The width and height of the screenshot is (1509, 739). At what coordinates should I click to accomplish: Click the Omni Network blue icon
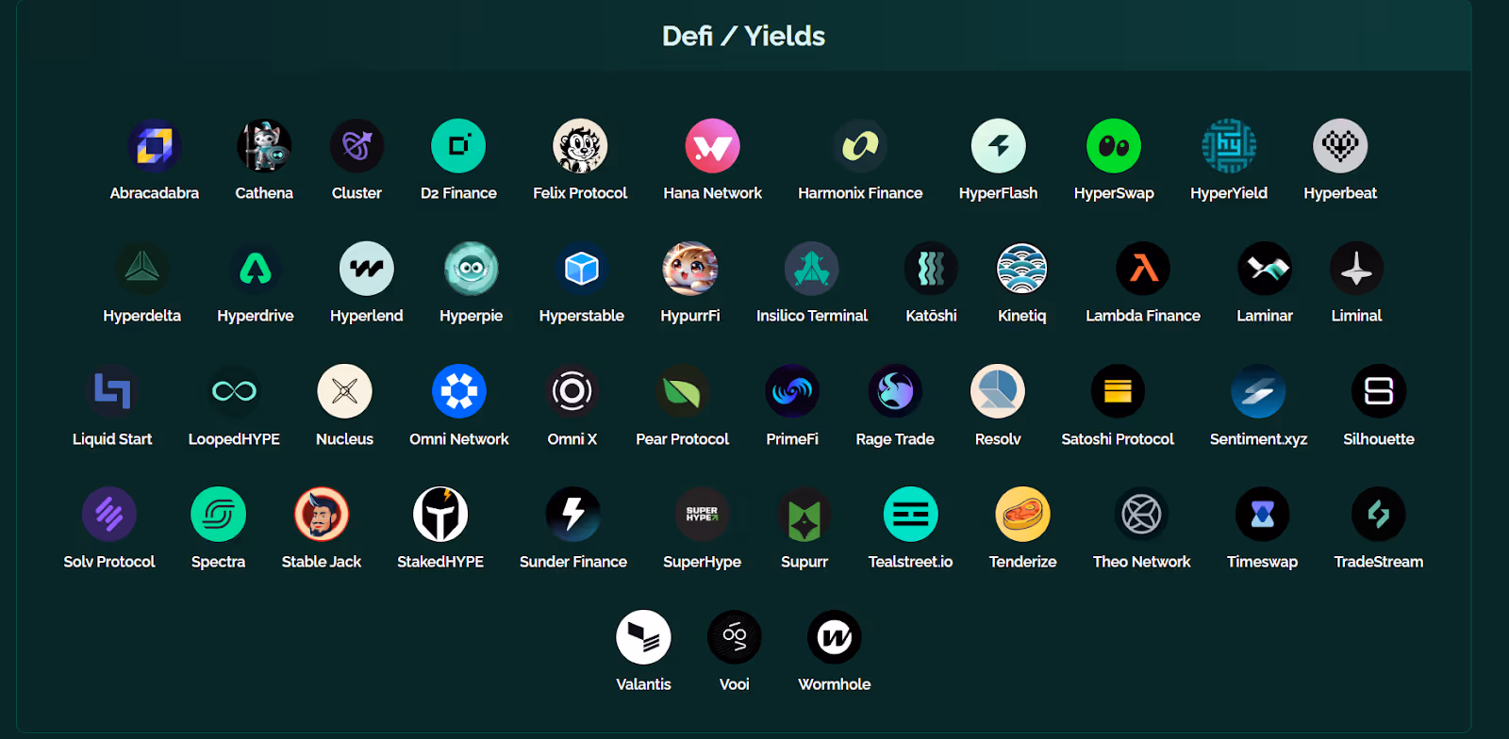coord(459,391)
